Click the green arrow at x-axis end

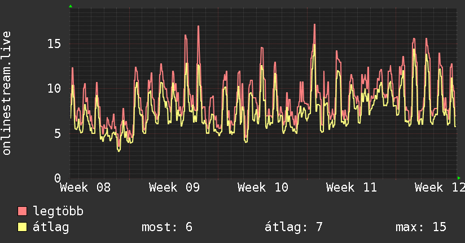[459, 178]
